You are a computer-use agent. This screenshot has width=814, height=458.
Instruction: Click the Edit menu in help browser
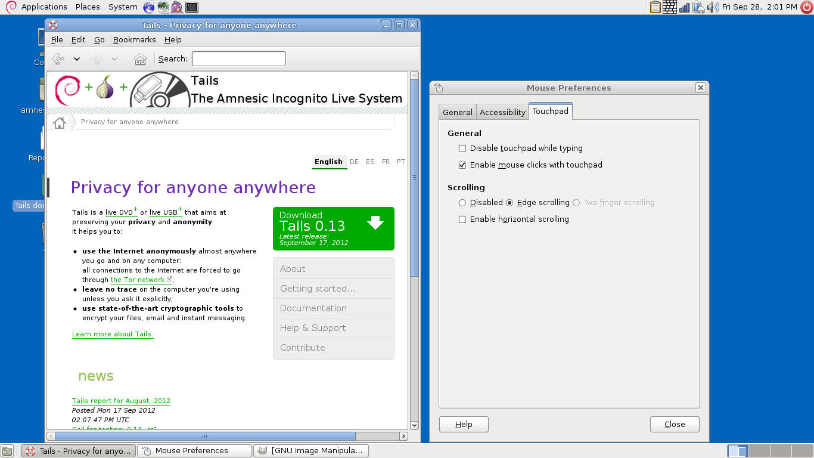78,40
